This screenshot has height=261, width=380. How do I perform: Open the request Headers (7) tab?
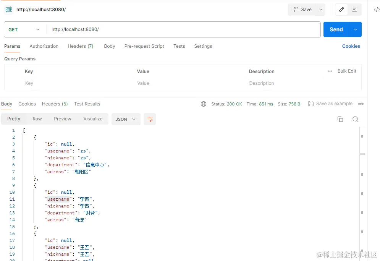click(x=81, y=46)
